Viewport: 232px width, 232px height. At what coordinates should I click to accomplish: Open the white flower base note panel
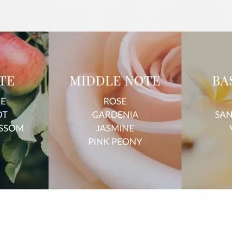tap(207, 110)
